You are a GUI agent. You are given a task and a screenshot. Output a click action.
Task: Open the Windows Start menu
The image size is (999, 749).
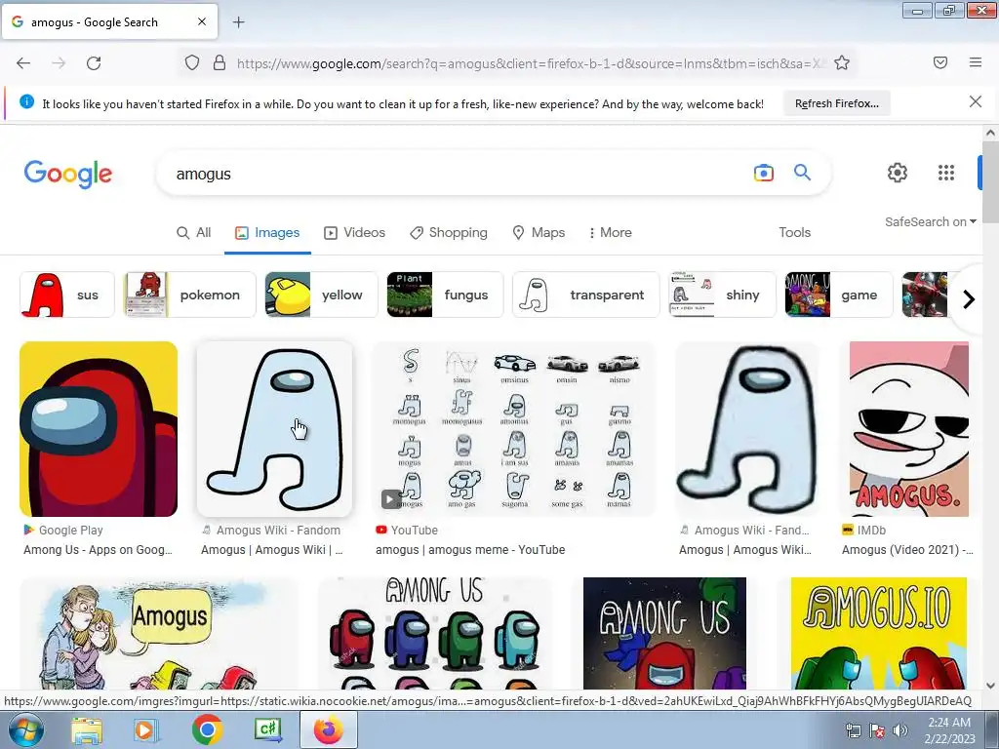coord(24,729)
